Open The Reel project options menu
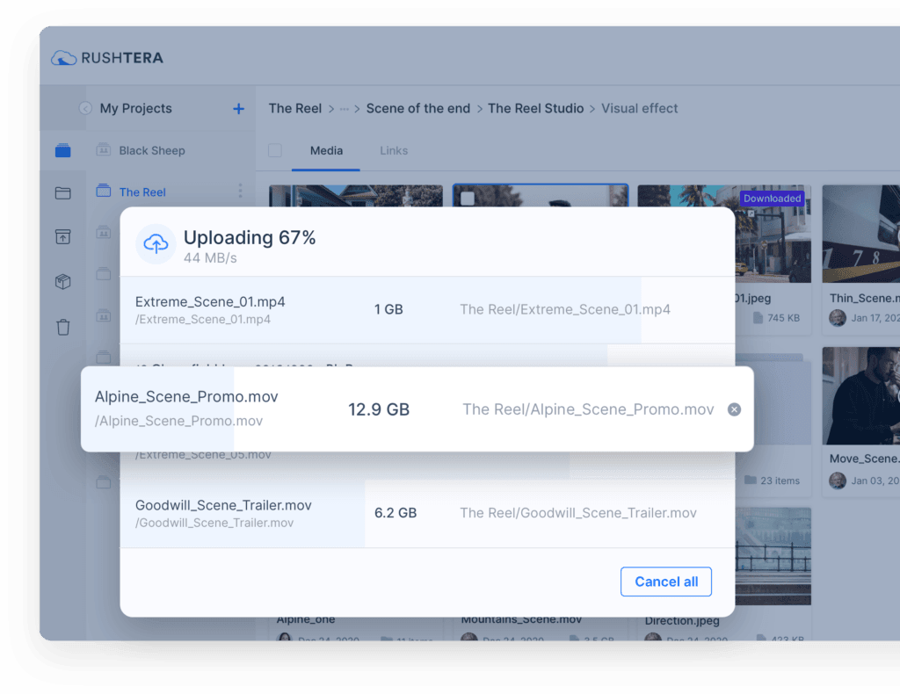This screenshot has width=900, height=694. tap(240, 191)
